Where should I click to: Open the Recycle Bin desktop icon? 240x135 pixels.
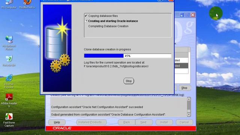[x=9, y=61]
